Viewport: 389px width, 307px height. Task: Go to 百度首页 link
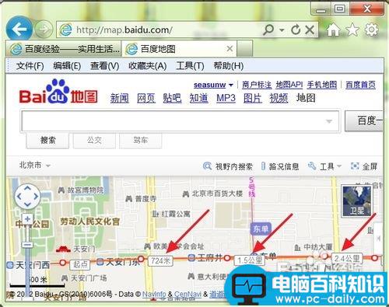click(360, 85)
